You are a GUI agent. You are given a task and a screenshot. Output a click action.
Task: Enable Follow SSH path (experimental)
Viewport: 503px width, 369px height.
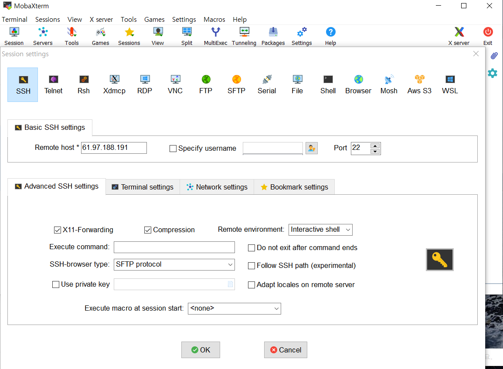pyautogui.click(x=251, y=266)
